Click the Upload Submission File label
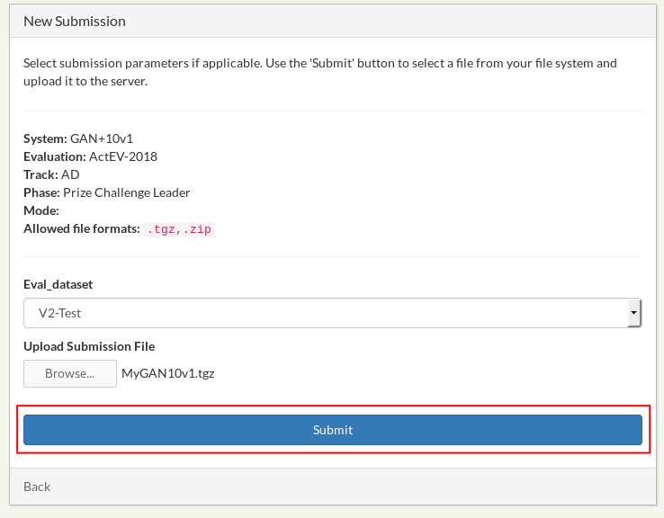The width and height of the screenshot is (664, 518). click(x=89, y=346)
